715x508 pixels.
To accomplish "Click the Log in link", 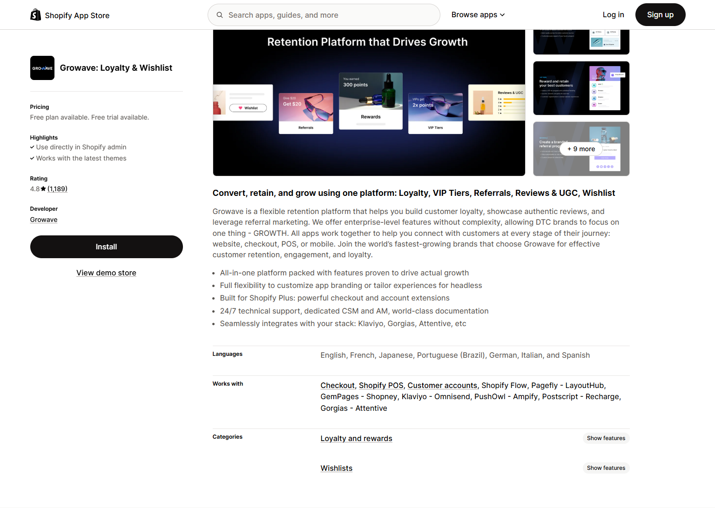I will click(x=613, y=15).
